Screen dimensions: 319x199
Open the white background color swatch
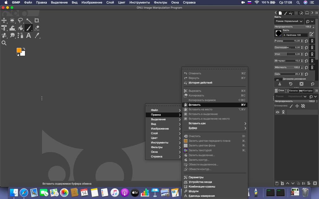[x=23, y=54]
